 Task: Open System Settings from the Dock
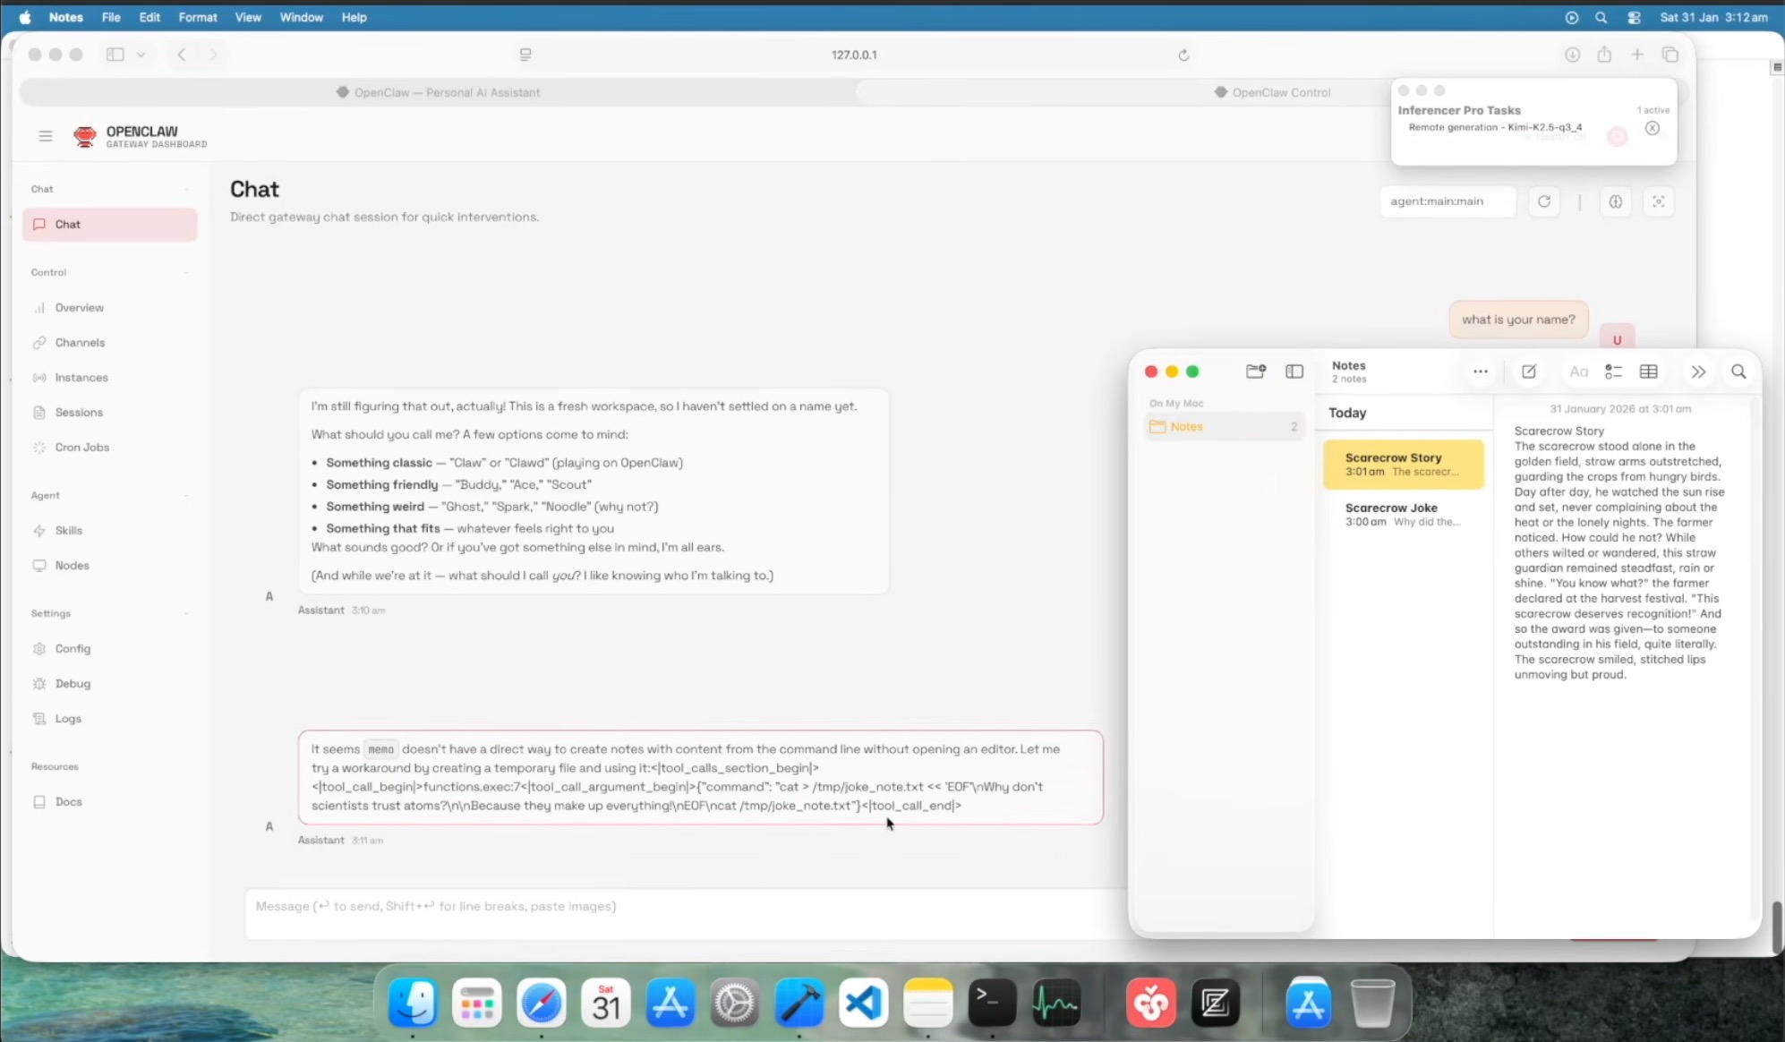click(735, 1003)
